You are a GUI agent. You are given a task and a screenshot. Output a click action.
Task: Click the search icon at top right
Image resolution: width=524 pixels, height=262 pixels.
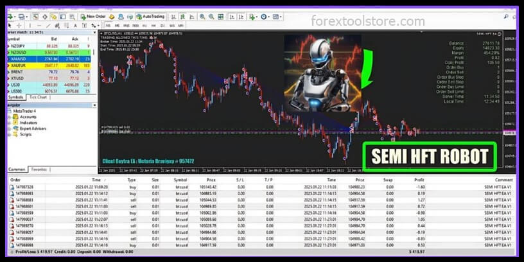[506, 17]
